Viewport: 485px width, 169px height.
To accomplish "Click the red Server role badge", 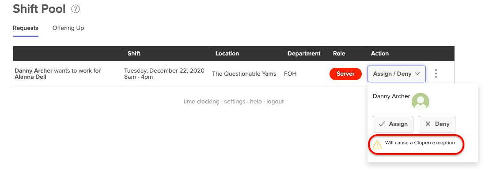I will point(345,74).
